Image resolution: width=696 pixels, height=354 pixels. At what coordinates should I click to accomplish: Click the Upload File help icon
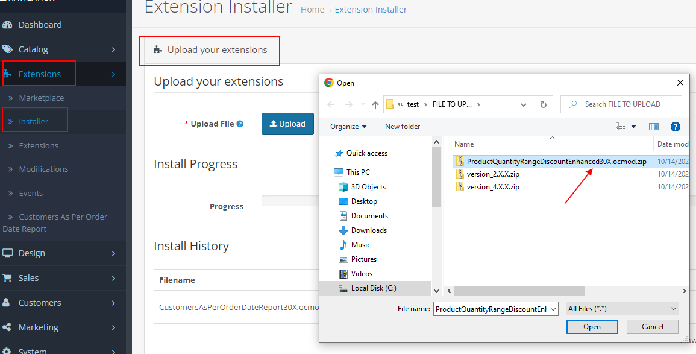point(240,124)
